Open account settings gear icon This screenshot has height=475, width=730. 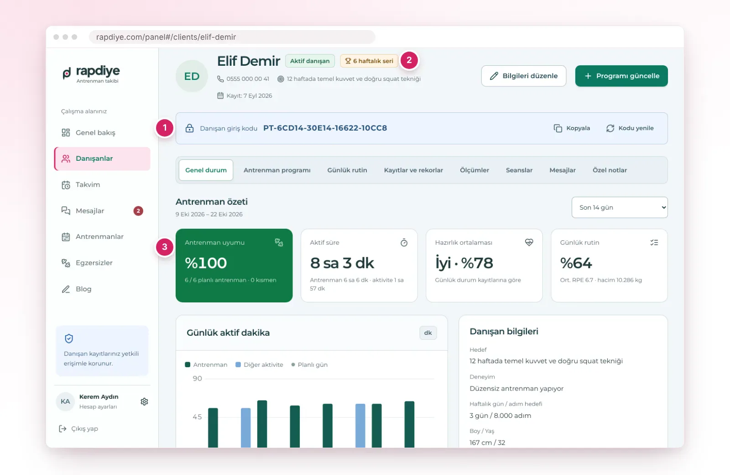point(144,401)
